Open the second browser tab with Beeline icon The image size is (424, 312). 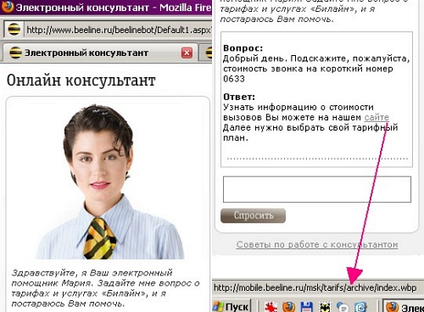(x=206, y=53)
